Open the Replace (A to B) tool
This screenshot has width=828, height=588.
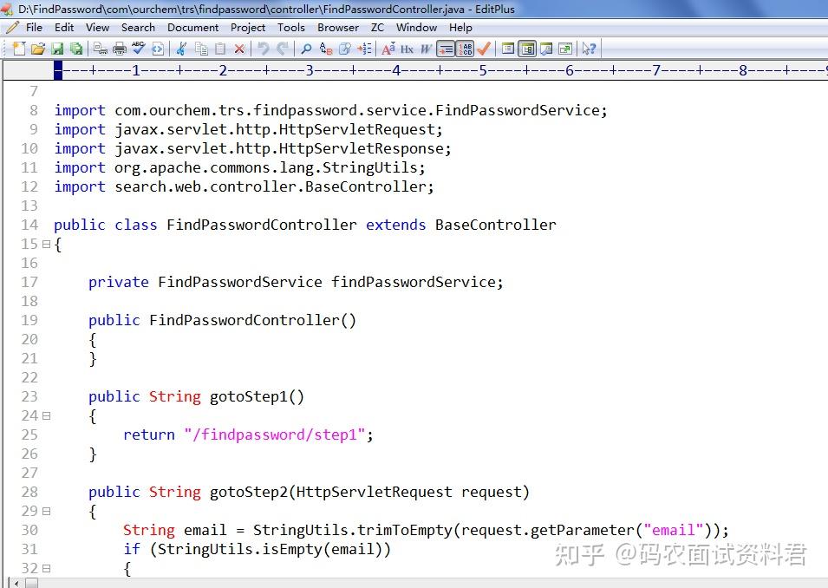coord(326,49)
